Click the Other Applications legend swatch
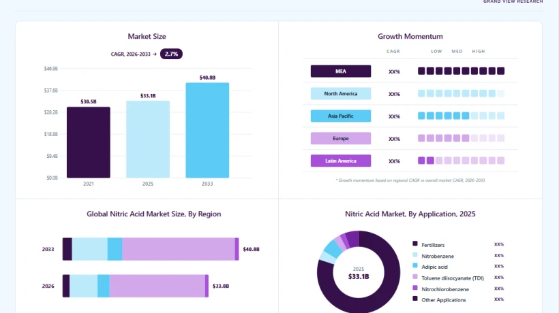Viewport: 559px width, 313px height. (x=415, y=299)
